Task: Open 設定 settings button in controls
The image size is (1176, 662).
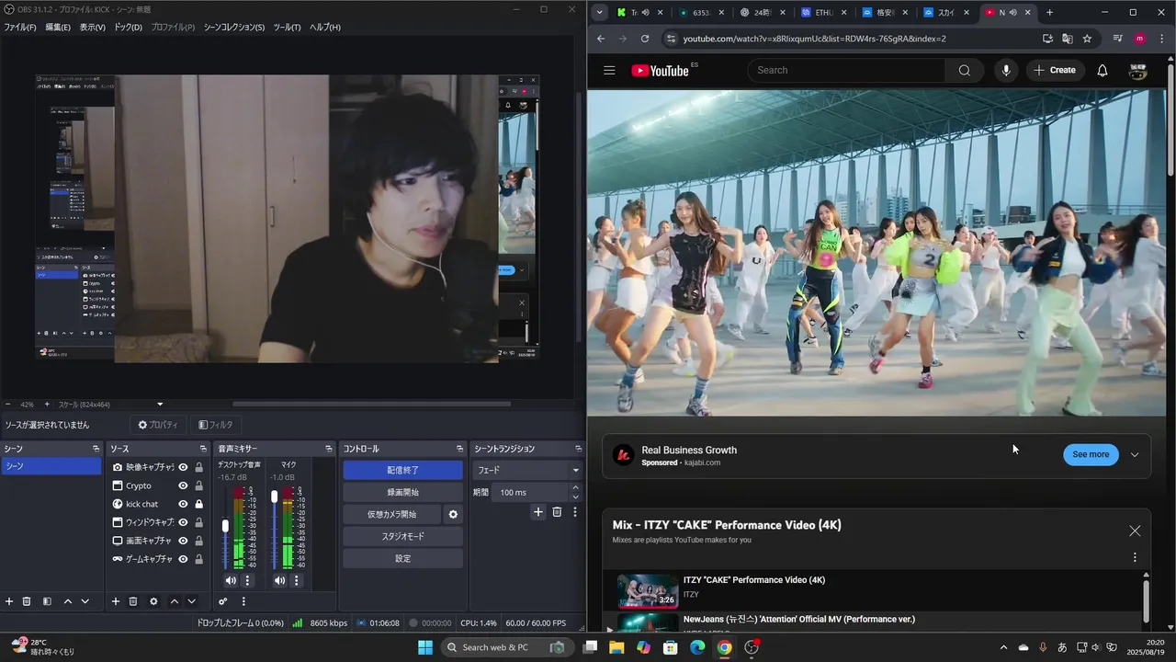Action: [402, 558]
